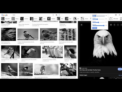The image size is (122, 92).
Task: Click the What is a Bird caption
Action: point(24,24)
